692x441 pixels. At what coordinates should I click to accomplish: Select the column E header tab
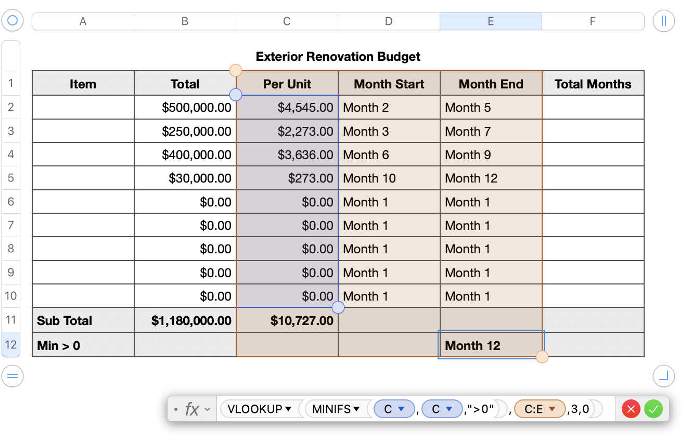491,21
